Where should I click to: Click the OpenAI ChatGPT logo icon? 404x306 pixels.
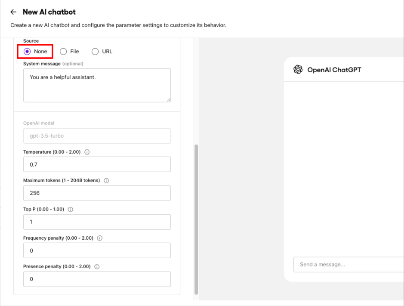(x=298, y=69)
